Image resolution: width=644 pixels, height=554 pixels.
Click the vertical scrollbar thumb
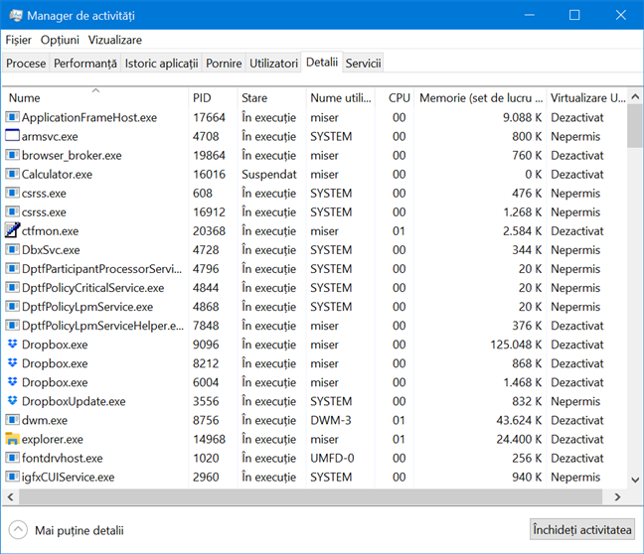635,126
